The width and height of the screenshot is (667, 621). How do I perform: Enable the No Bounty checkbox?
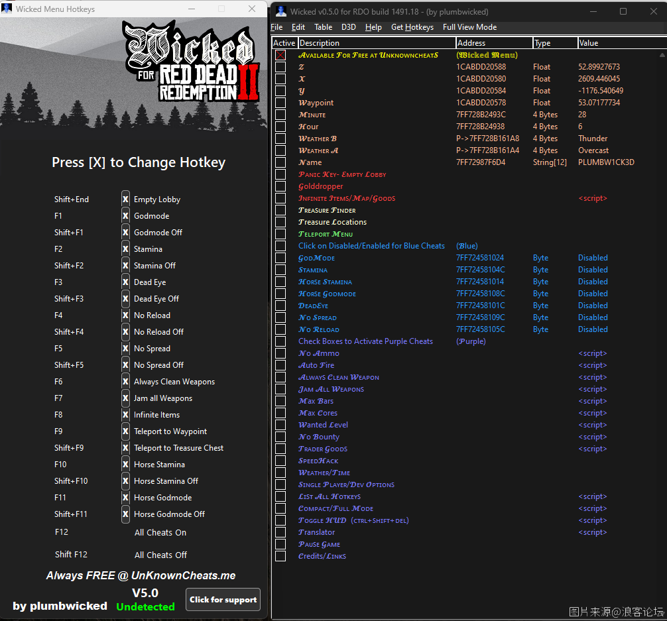(280, 437)
